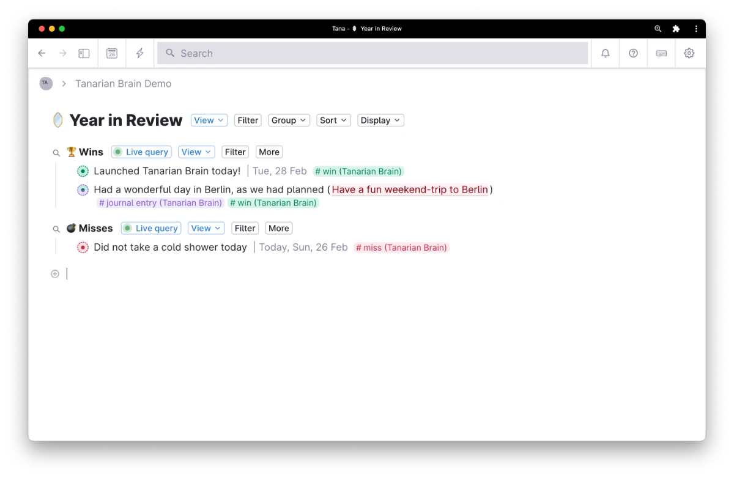This screenshot has width=734, height=478.
Task: Open the page-level View dropdown
Action: [x=209, y=120]
